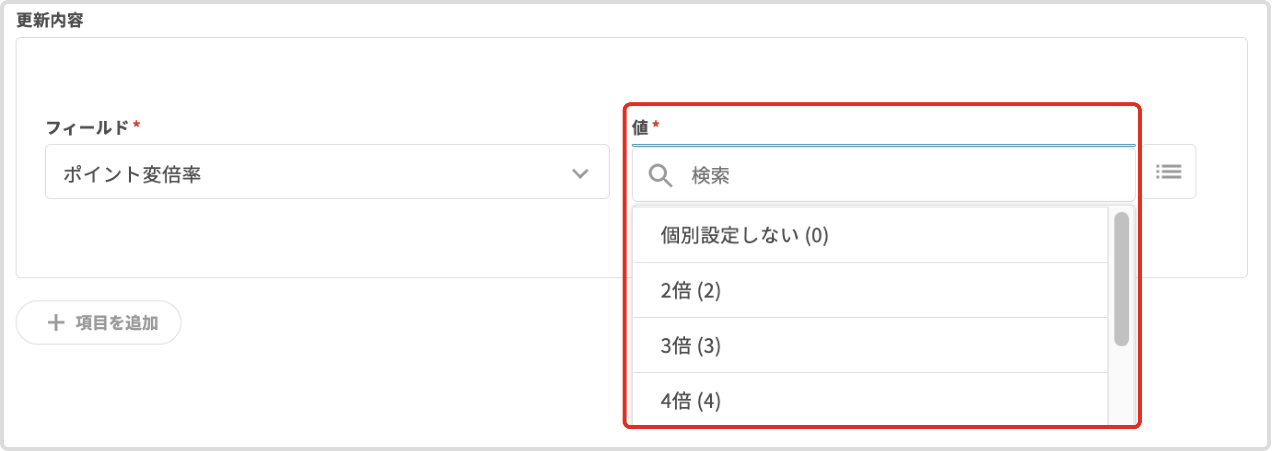Click the red asterisk next to フィールド
The height and width of the screenshot is (451, 1273).
point(136,124)
